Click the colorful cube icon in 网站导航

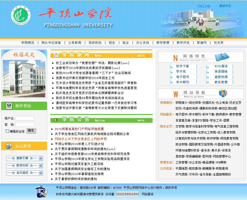point(223,93)
